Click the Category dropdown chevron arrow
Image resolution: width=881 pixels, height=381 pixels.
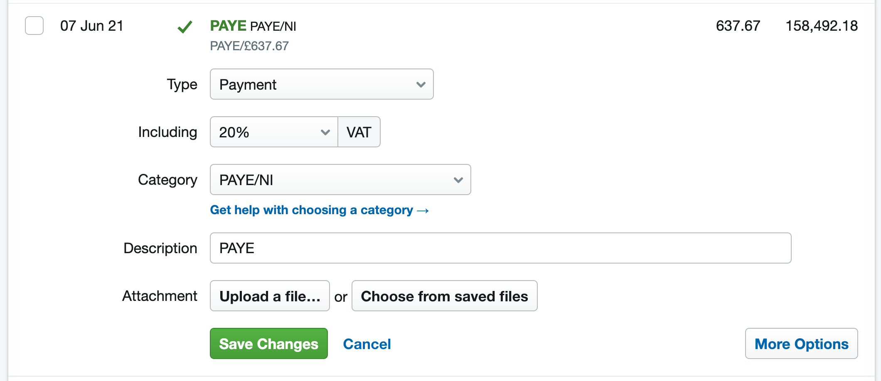point(458,180)
